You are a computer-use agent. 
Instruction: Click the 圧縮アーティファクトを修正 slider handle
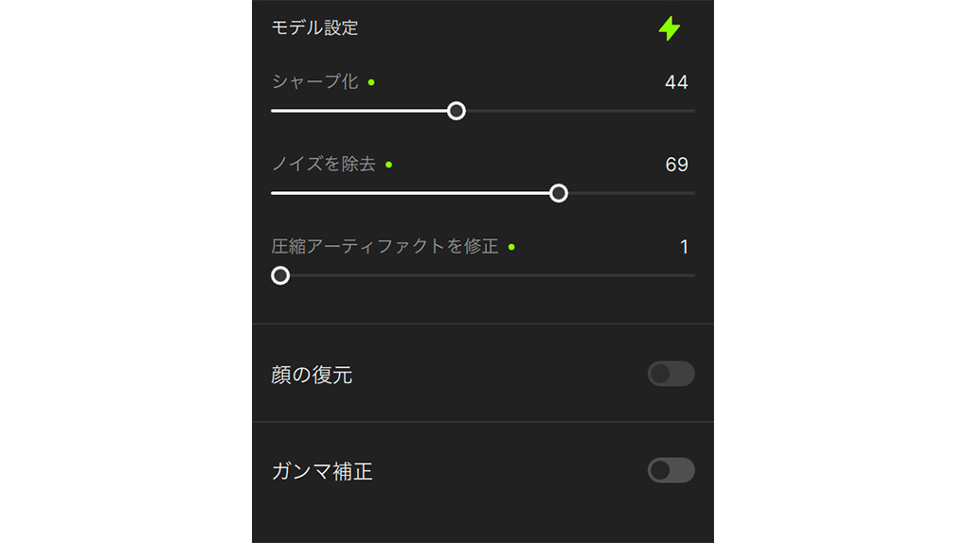(x=280, y=275)
